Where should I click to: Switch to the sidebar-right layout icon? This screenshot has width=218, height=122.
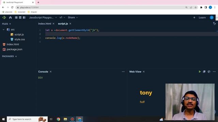tap(24, 18)
